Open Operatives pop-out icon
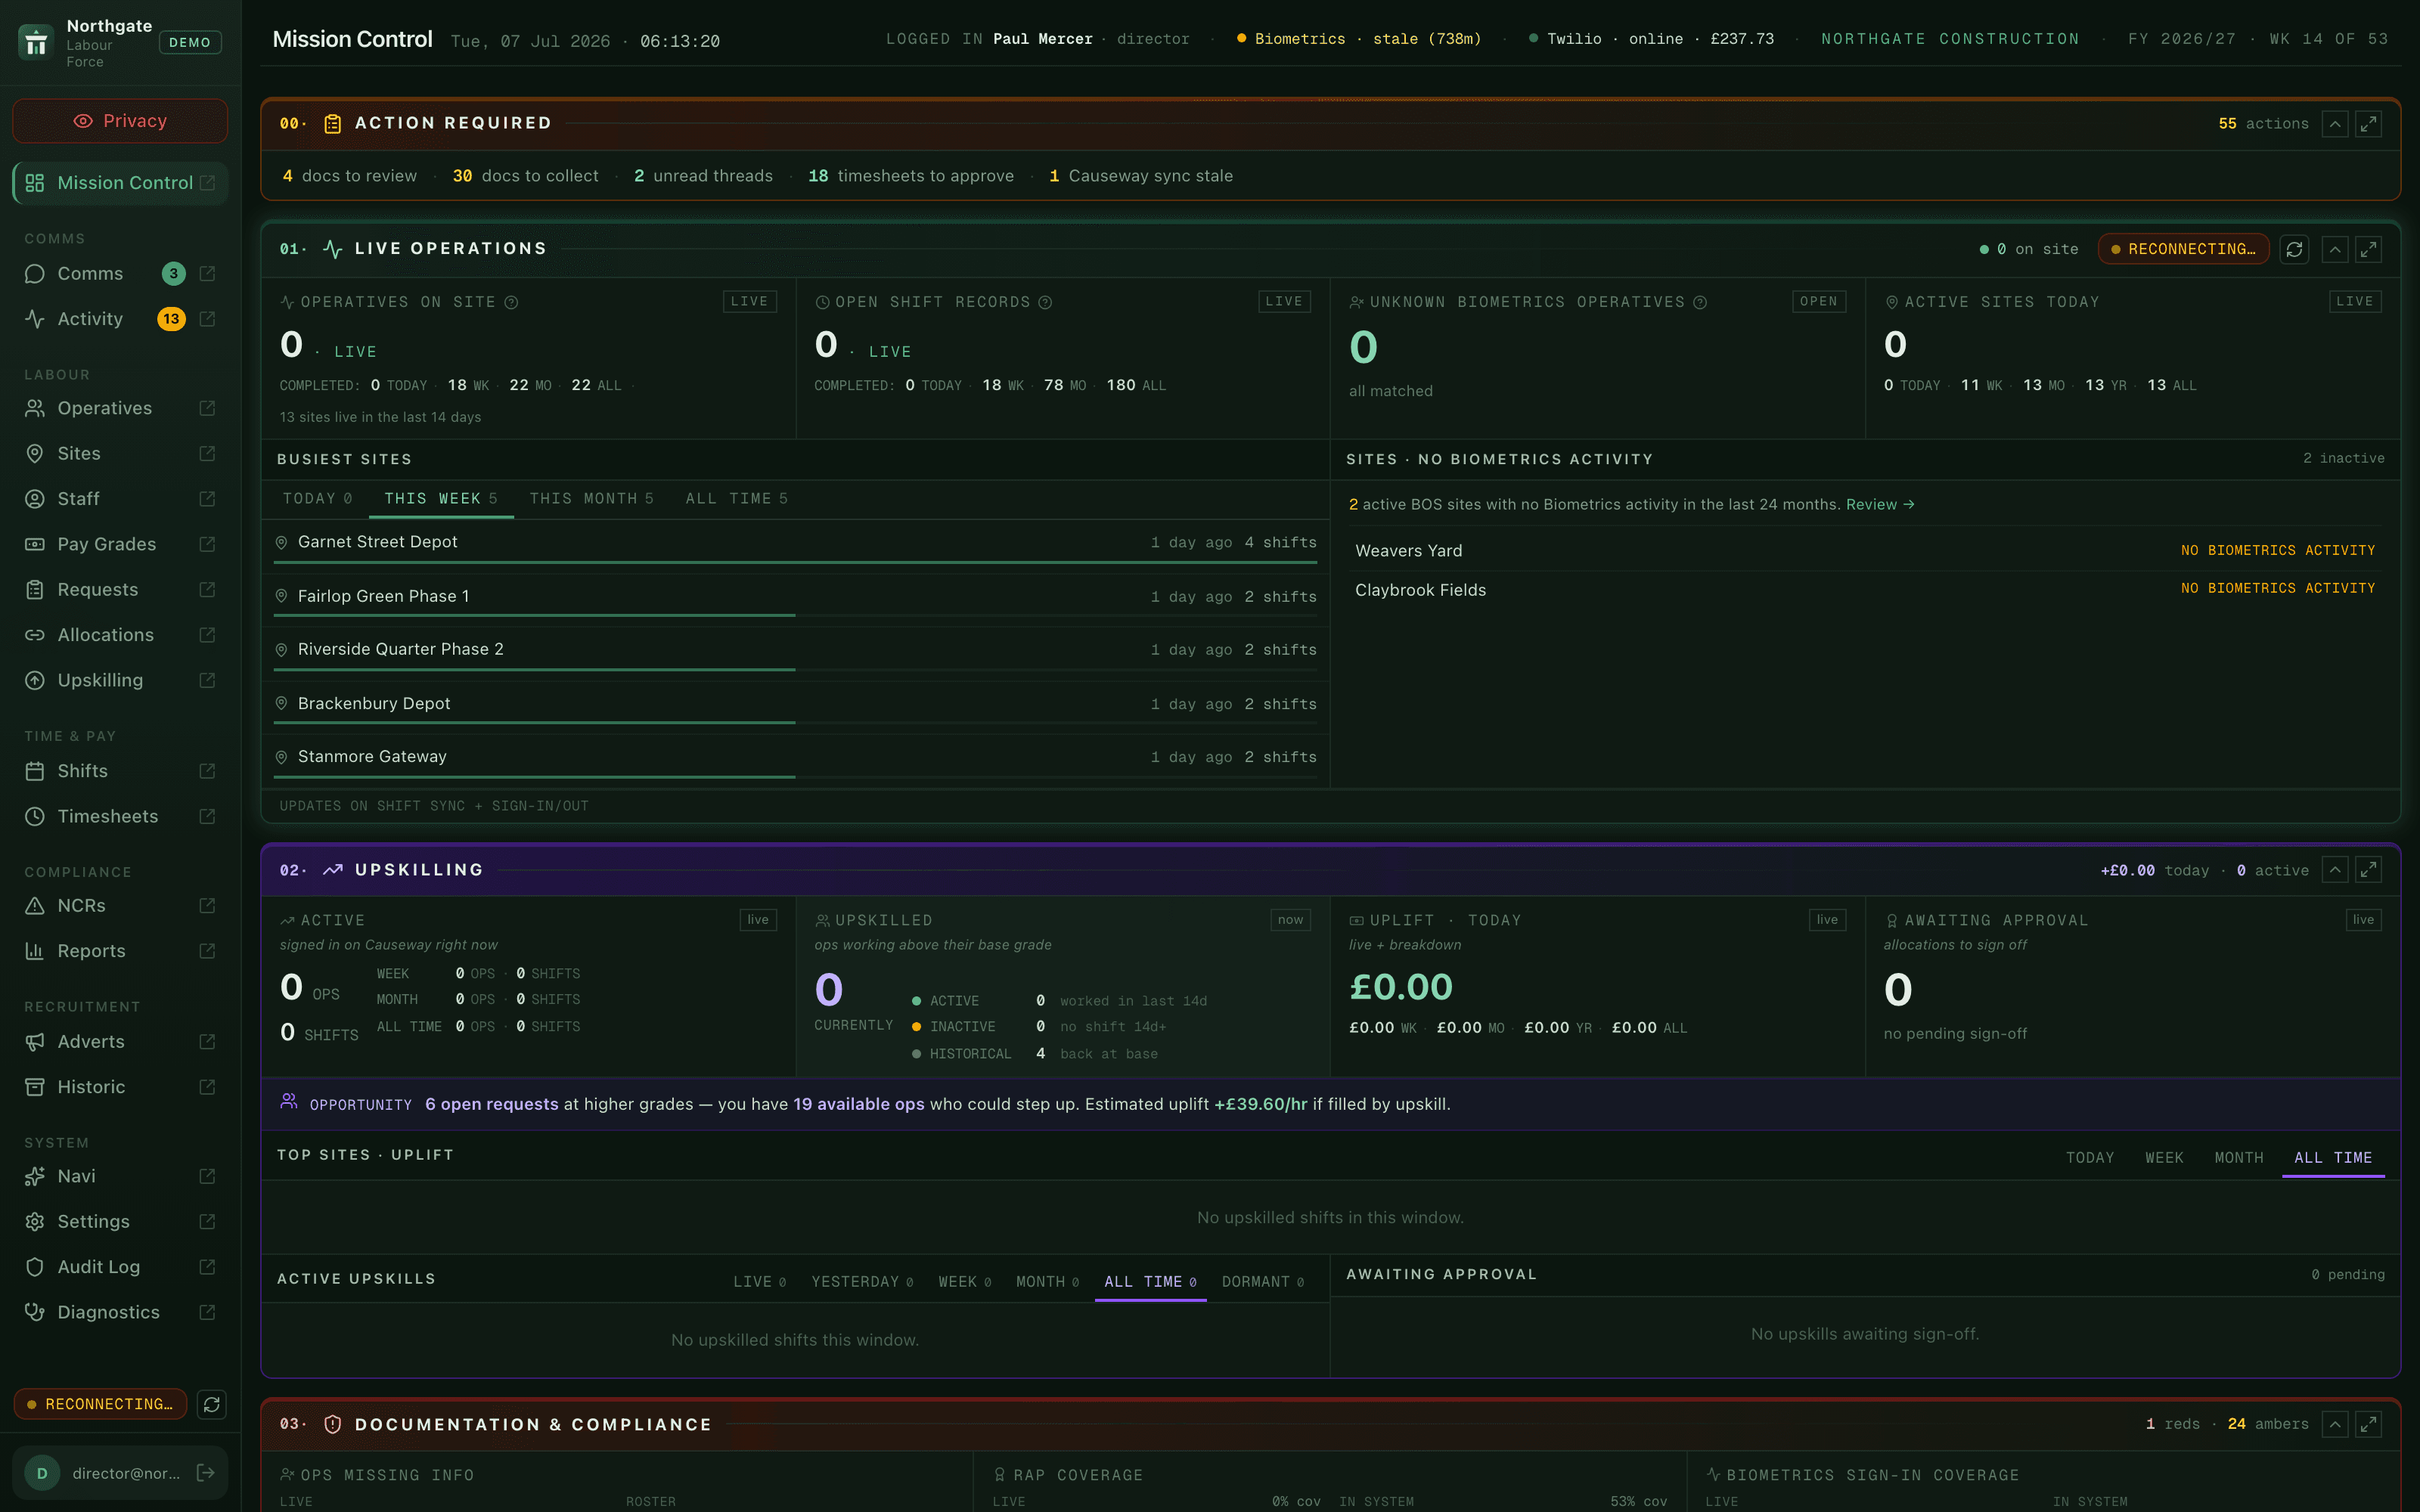2420x1512 pixels. tap(207, 408)
